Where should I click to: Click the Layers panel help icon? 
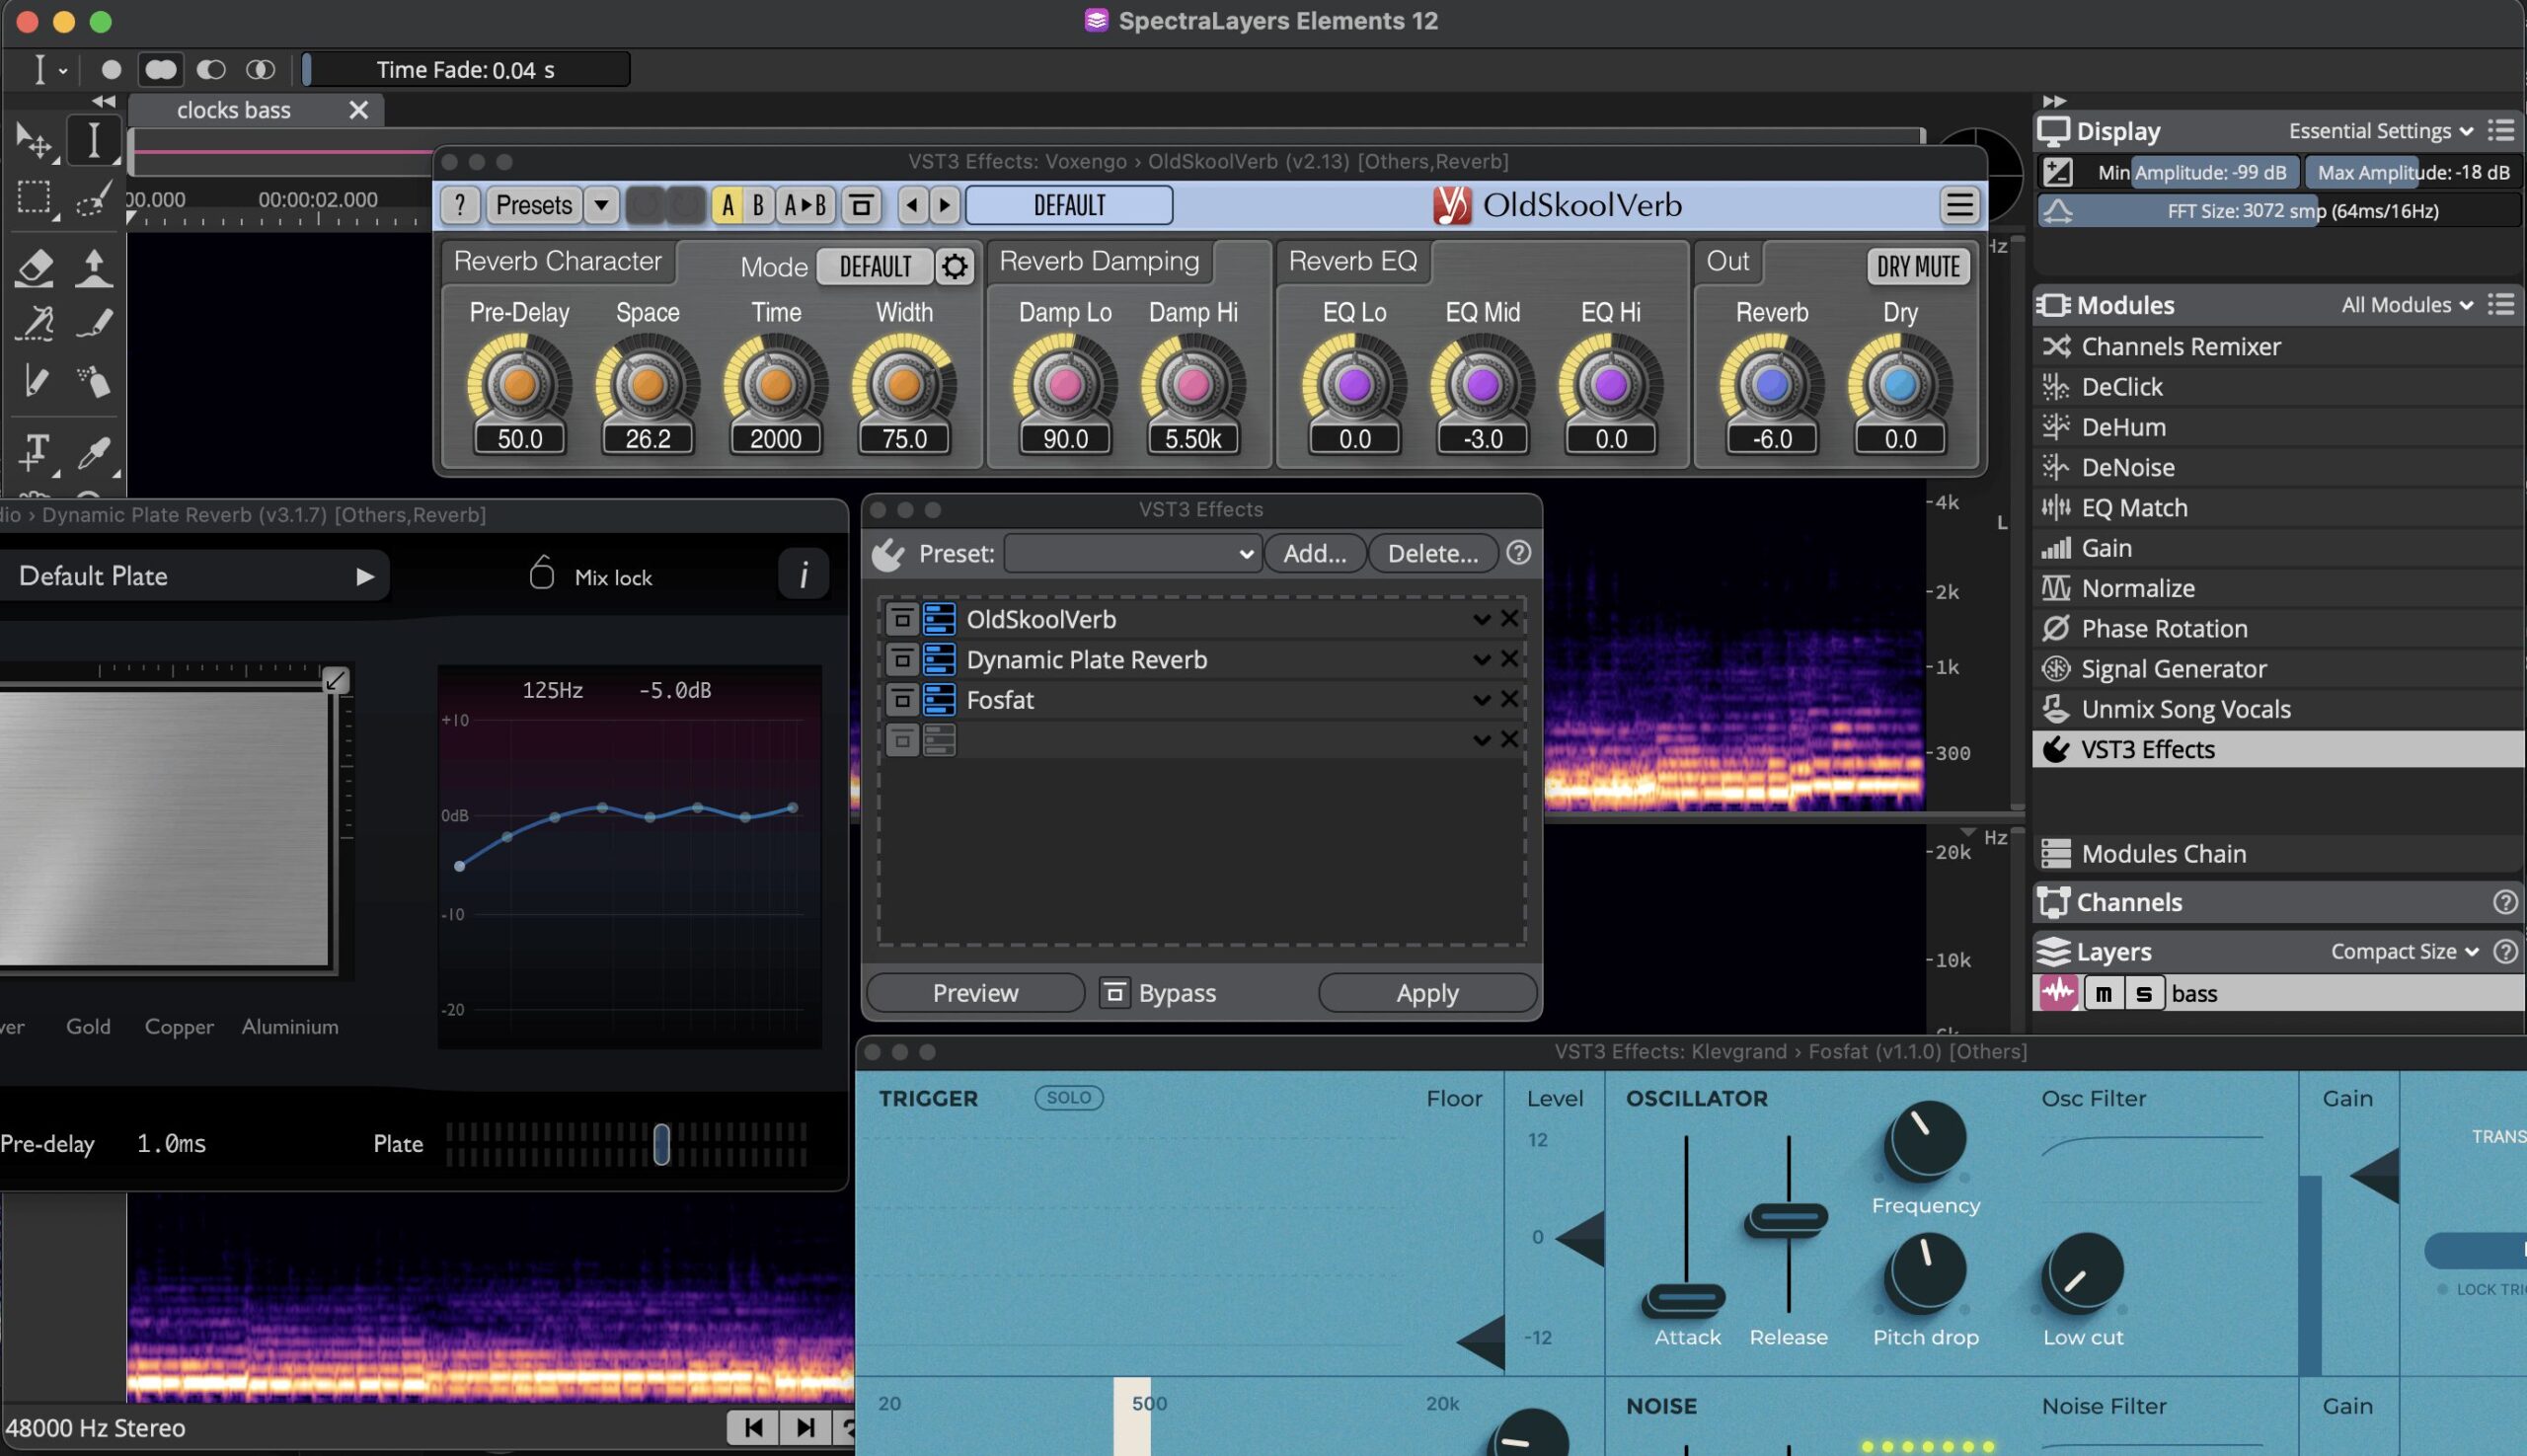pos(2505,952)
